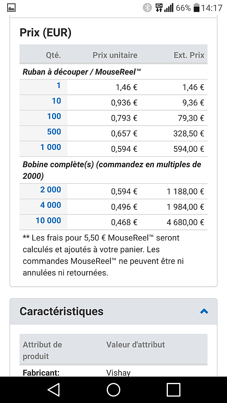Tap the Caractéristiques section header
The height and width of the screenshot is (403, 227).
point(113,311)
